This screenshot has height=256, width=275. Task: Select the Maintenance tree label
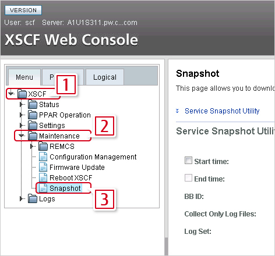(x=59, y=136)
